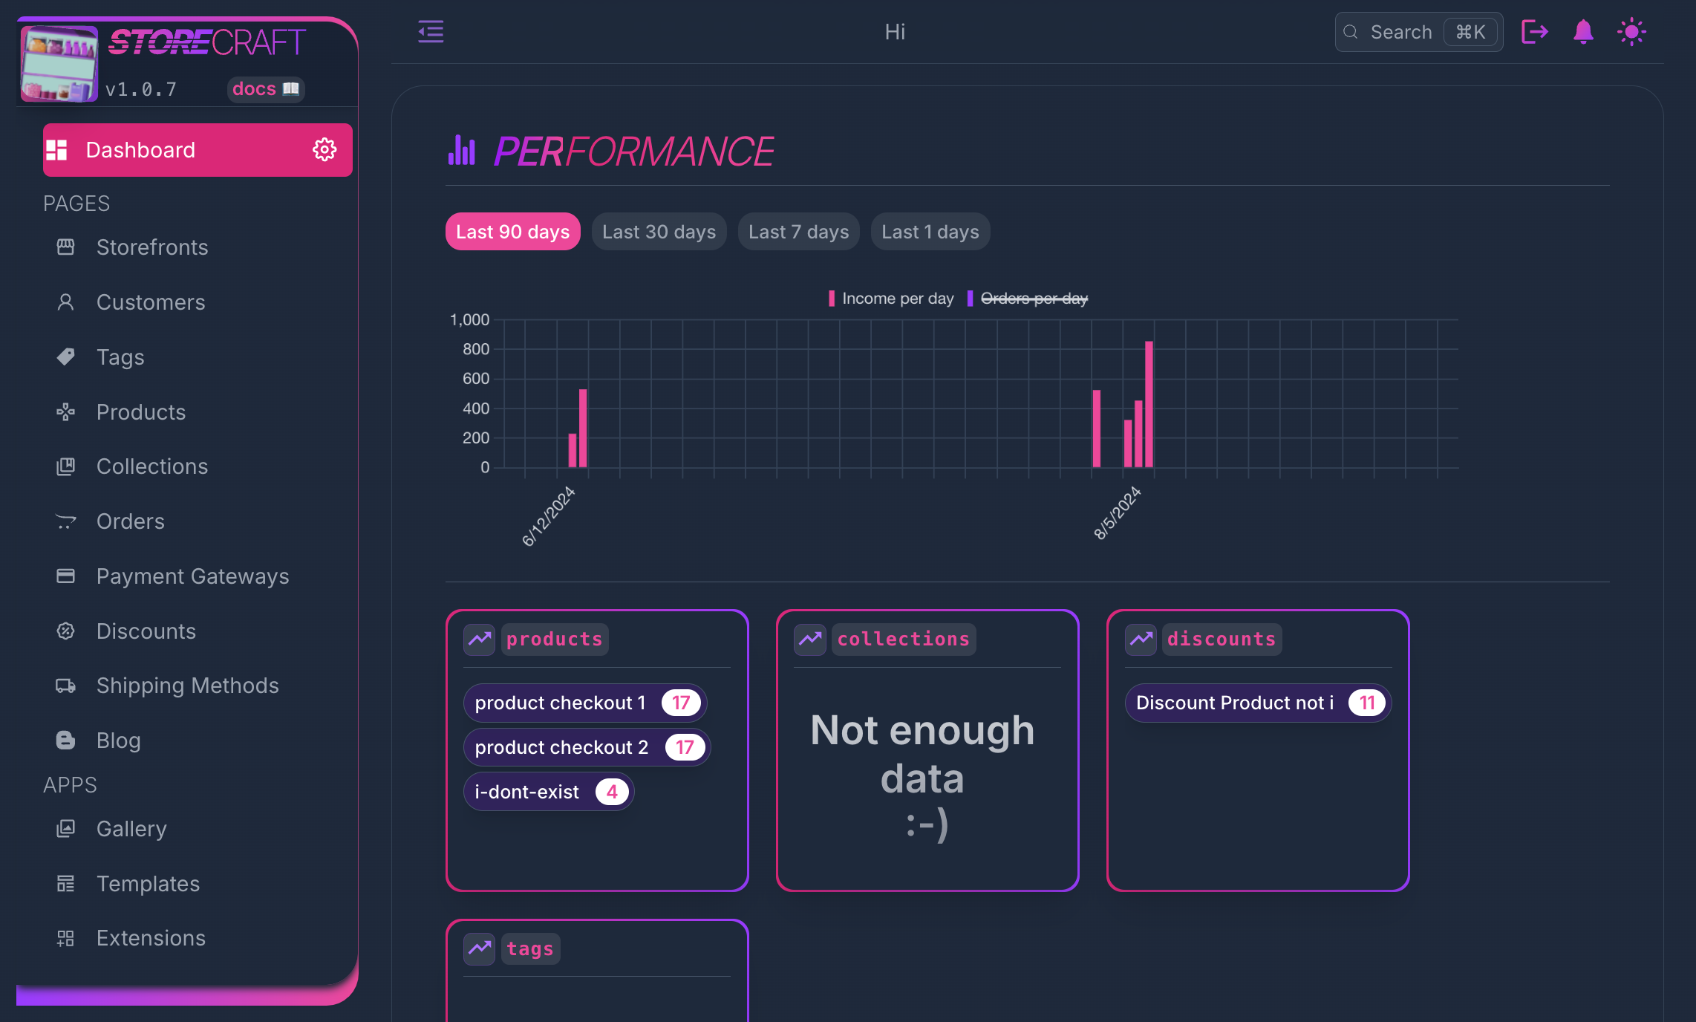Click the Tags label icon
The image size is (1696, 1022).
click(65, 357)
